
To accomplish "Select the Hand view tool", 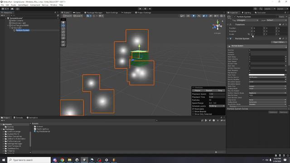I will [x=63, y=22].
